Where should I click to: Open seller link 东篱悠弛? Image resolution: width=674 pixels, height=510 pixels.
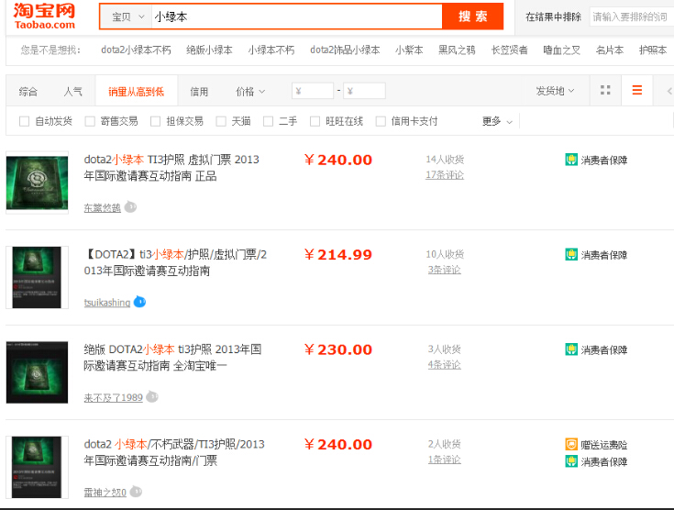(x=103, y=207)
